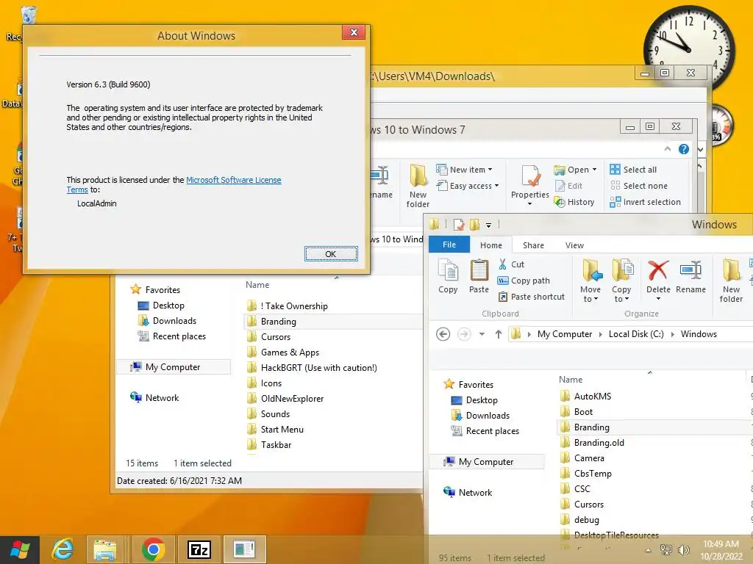Click New item dropdown in back window
This screenshot has width=753, height=564.
(464, 170)
